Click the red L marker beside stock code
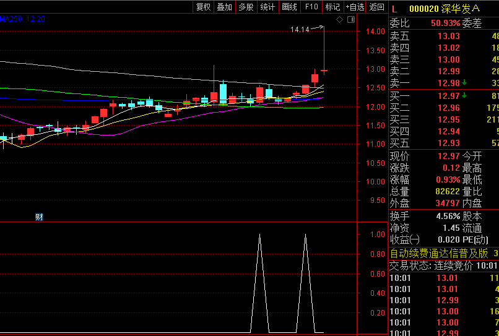499x336 pixels. [394, 9]
